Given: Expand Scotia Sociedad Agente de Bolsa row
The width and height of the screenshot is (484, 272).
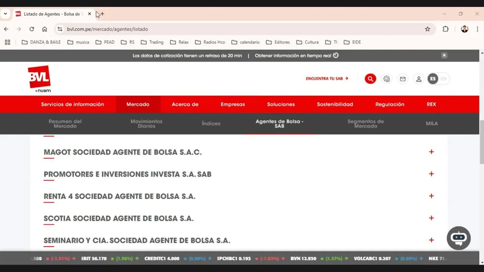Looking at the screenshot, I should (239, 218).
